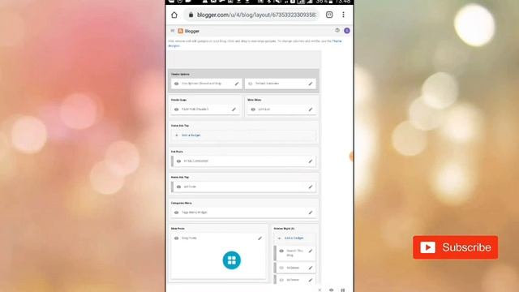Screen dimensions: 519x292
Task: Open the purple account avatar
Action: pyautogui.click(x=347, y=31)
